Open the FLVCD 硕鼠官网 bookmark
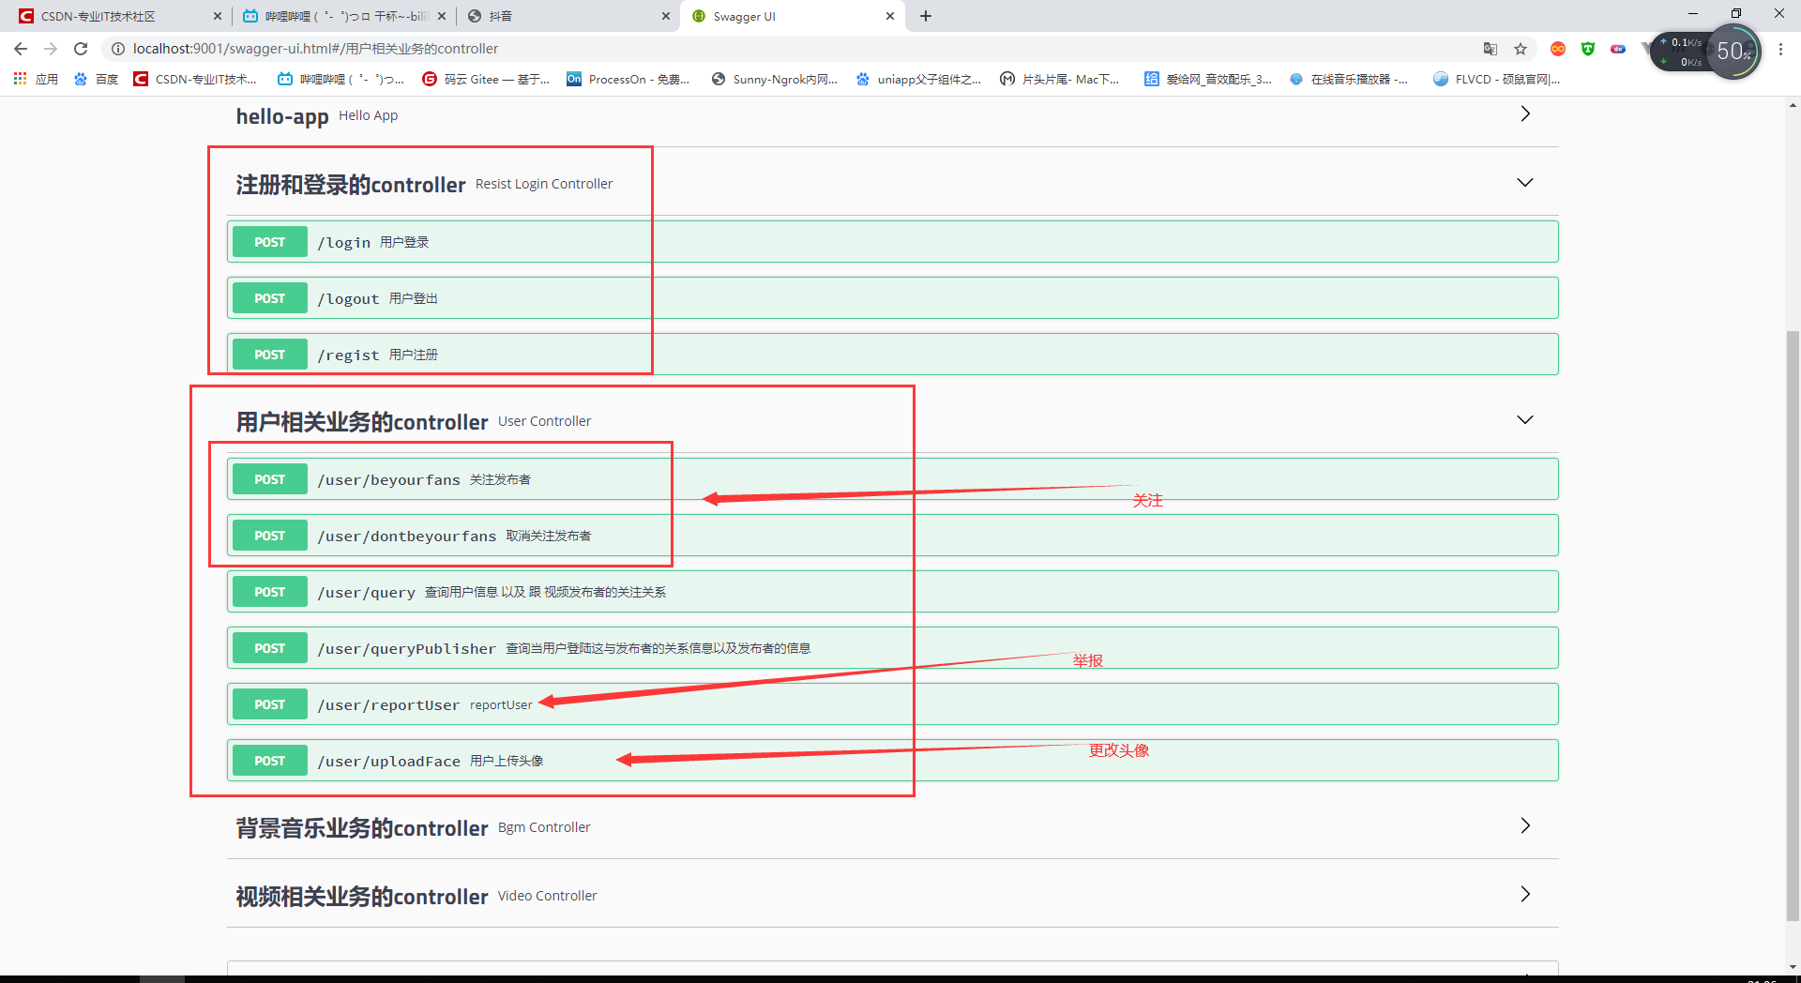1801x983 pixels. pos(1496,79)
